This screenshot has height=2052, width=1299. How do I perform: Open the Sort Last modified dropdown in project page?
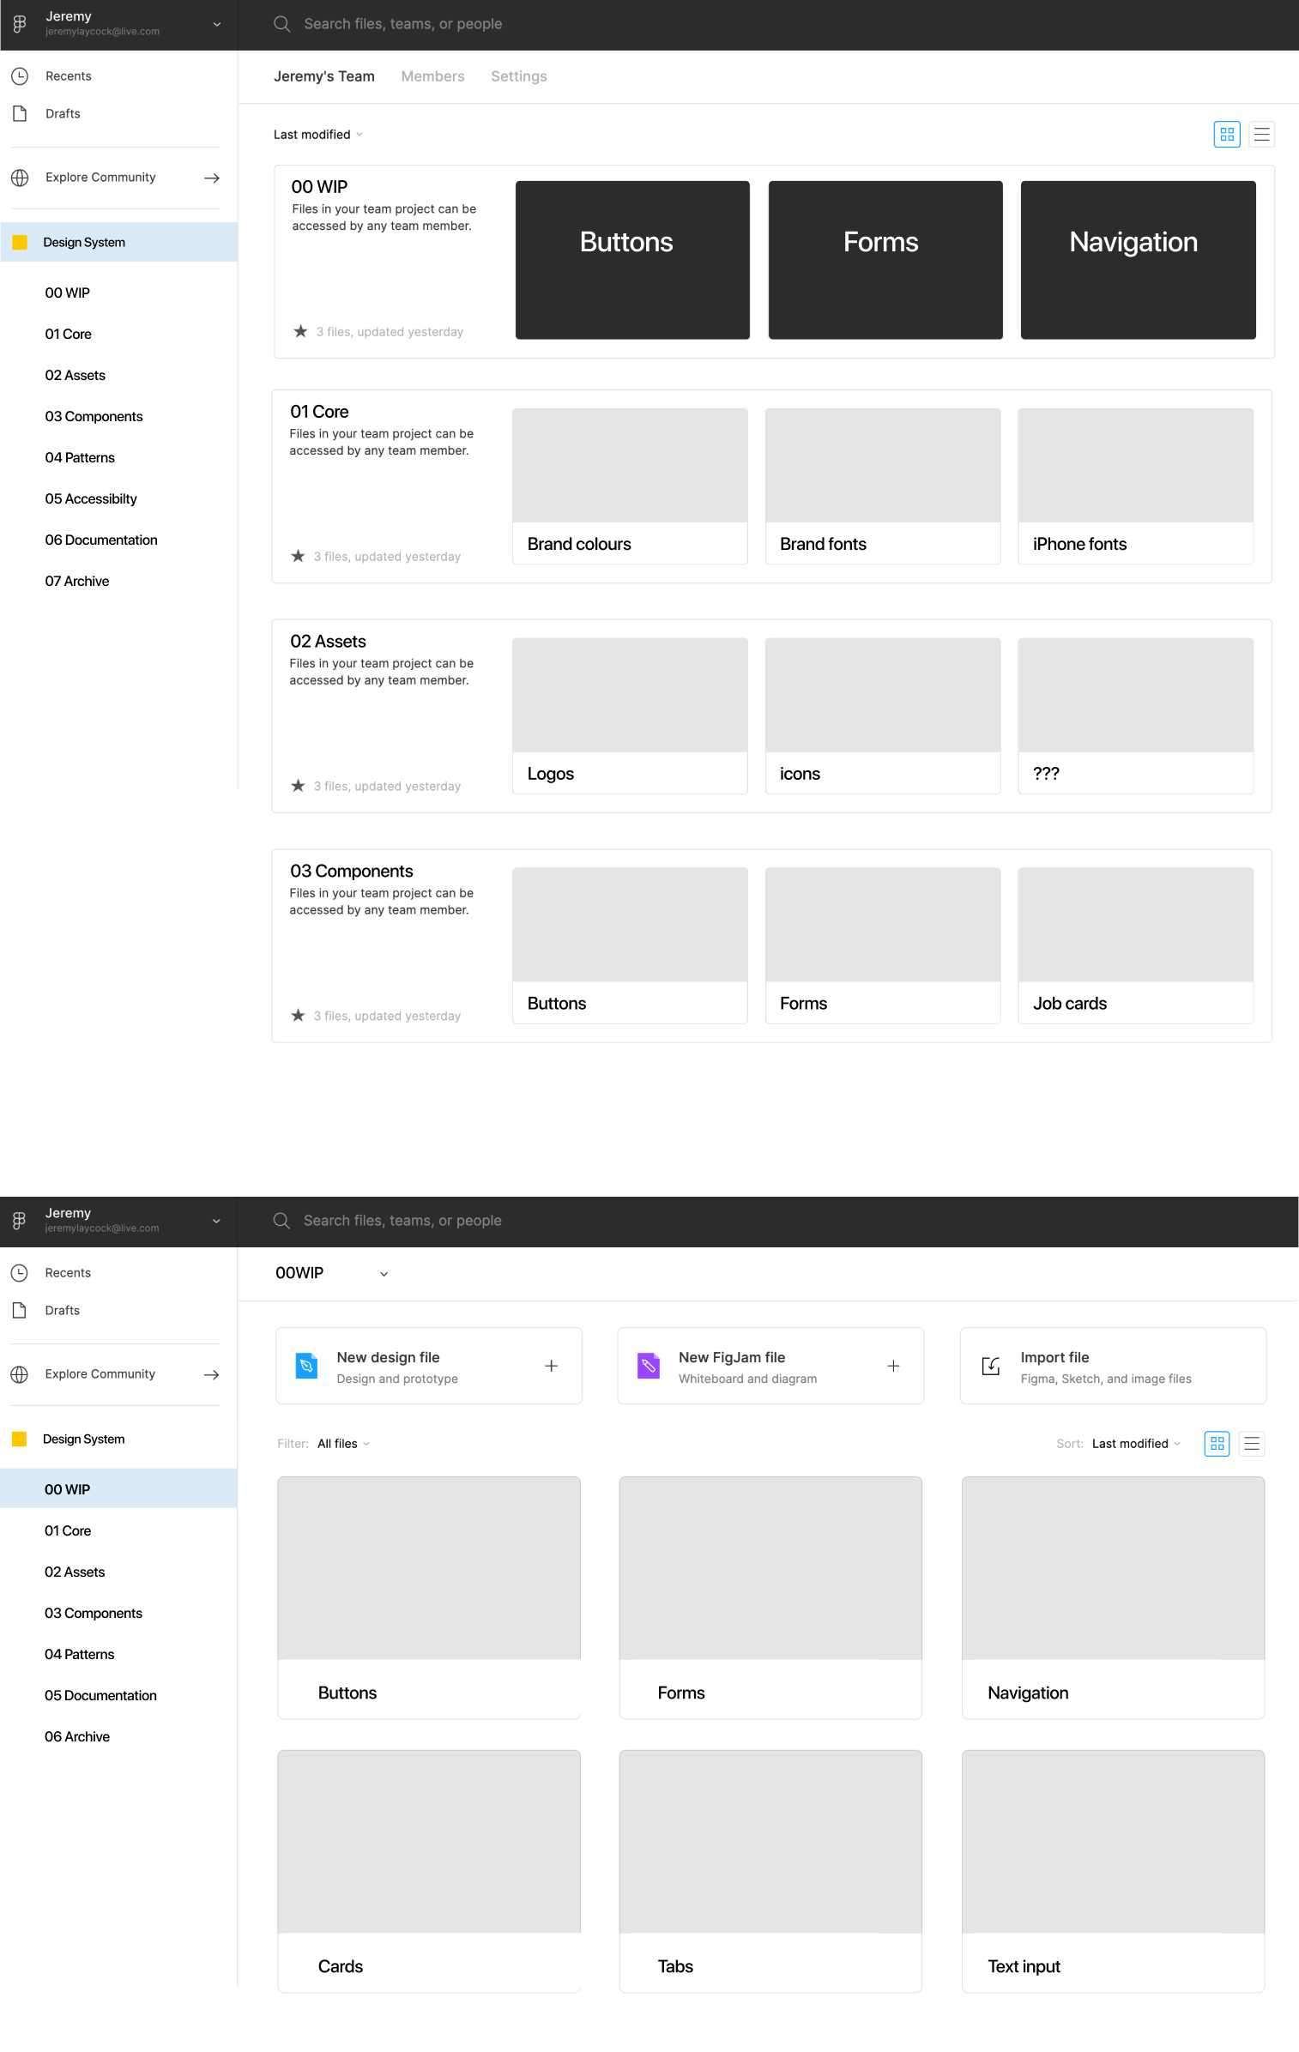(1136, 1444)
